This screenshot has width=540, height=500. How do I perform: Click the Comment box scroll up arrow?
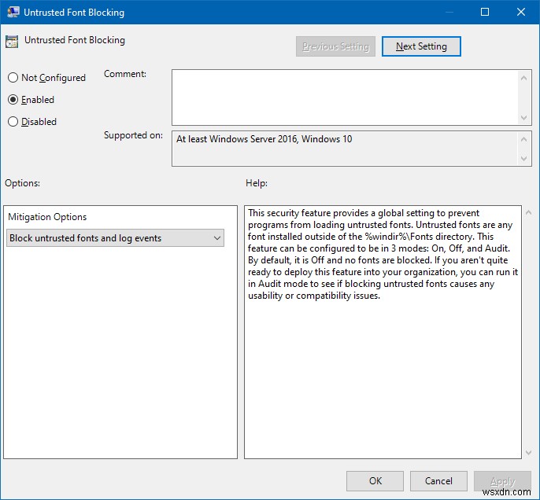pyautogui.click(x=523, y=78)
